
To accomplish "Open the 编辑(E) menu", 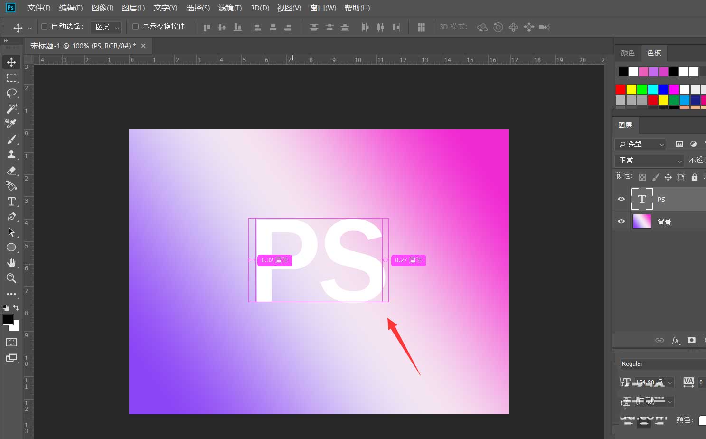I will point(71,8).
